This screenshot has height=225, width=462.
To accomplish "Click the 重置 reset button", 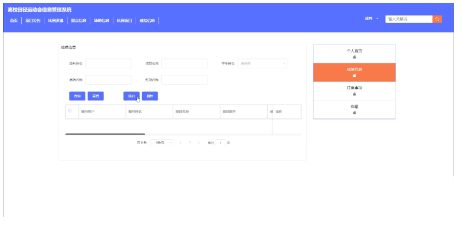I will [x=96, y=96].
